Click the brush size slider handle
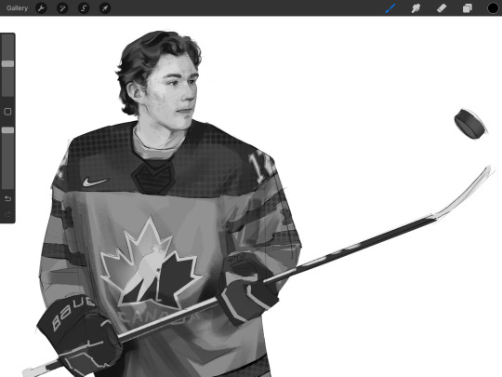The height and width of the screenshot is (377, 502). 7,64
